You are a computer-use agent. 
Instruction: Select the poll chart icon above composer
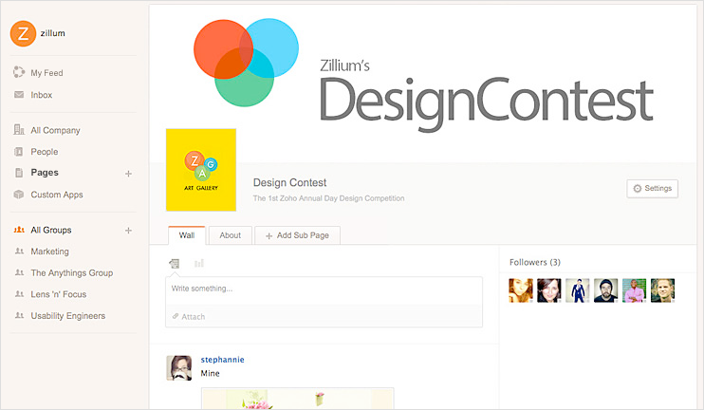pyautogui.click(x=199, y=263)
